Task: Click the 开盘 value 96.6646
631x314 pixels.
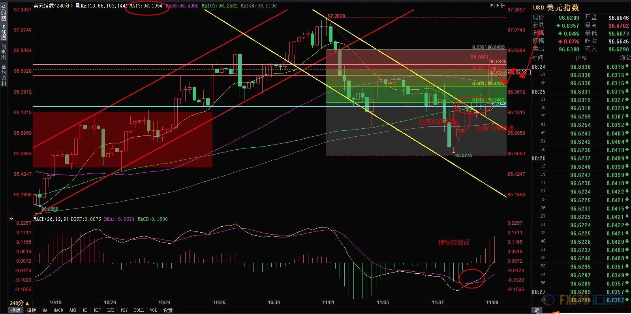Action: [619, 17]
